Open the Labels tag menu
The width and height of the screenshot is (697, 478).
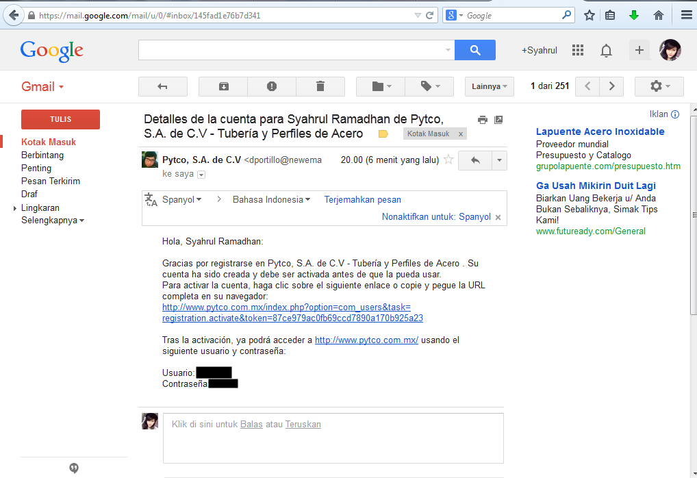click(x=429, y=86)
